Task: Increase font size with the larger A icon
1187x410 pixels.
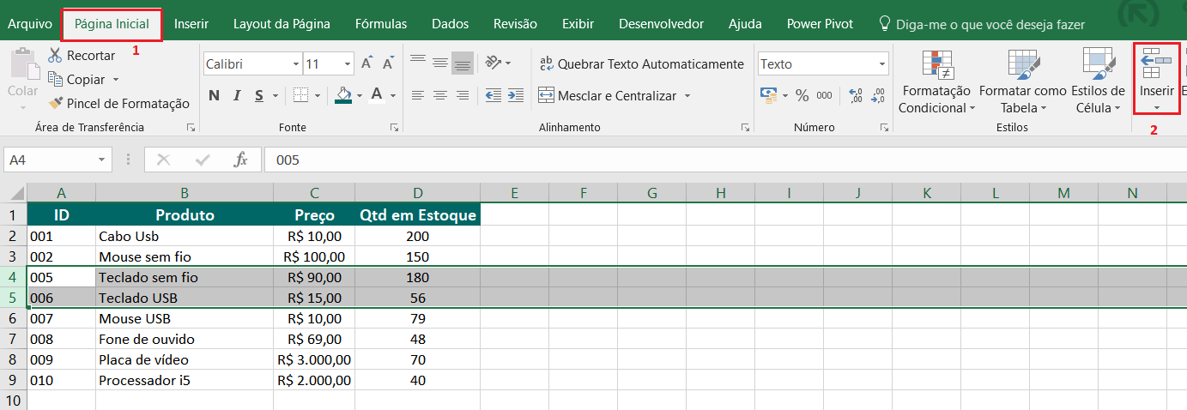Action: pyautogui.click(x=366, y=64)
